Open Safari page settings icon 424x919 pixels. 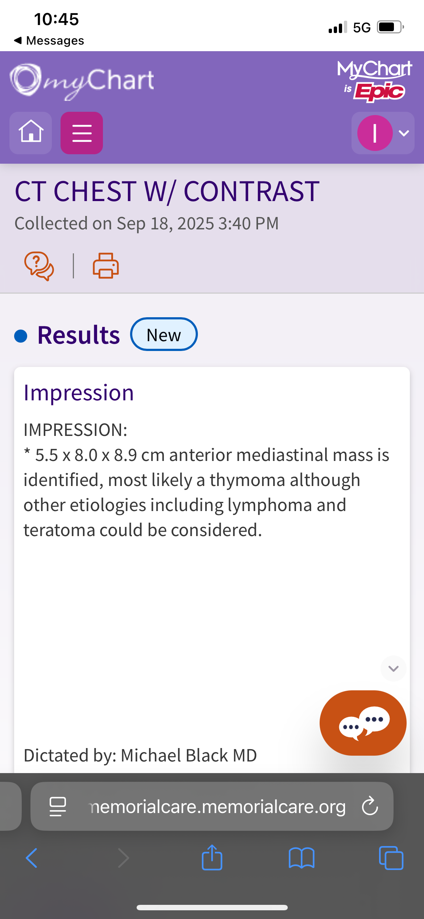pos(58,806)
